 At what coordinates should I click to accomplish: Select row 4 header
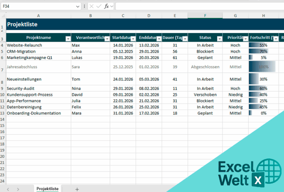coord(2,45)
